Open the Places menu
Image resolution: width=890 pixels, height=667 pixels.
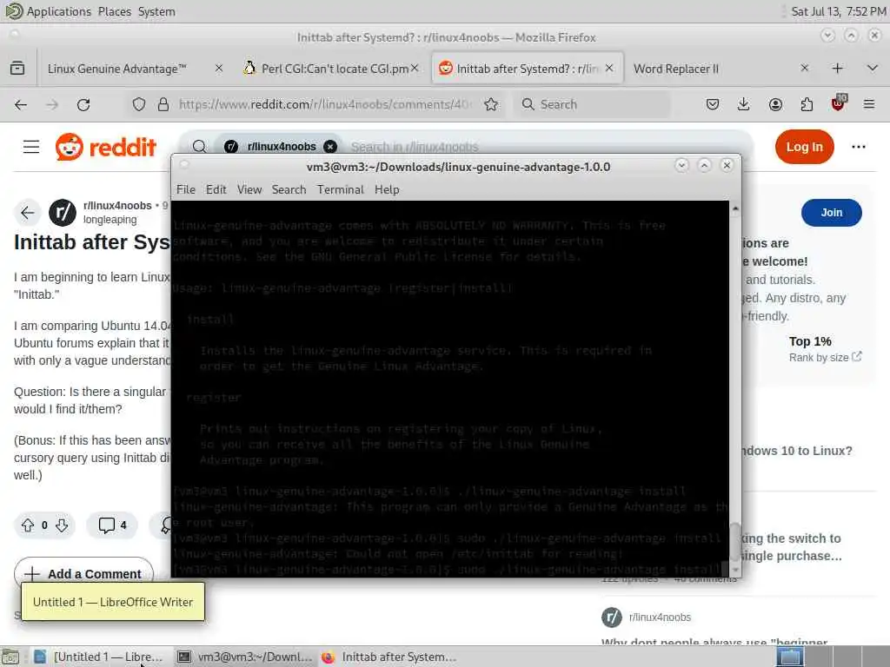click(114, 11)
